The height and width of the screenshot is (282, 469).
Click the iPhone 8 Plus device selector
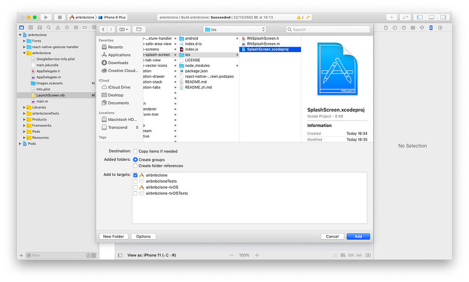coord(112,17)
